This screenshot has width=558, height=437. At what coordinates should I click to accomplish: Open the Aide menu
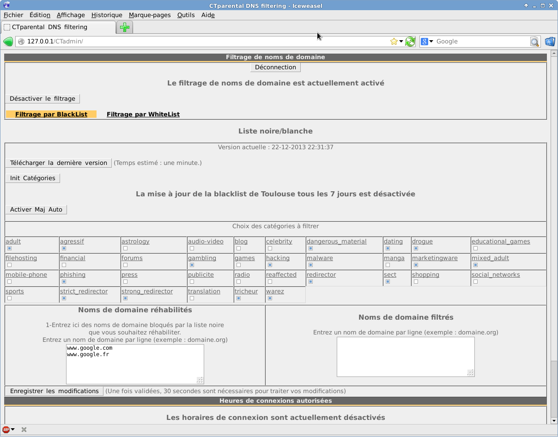208,15
